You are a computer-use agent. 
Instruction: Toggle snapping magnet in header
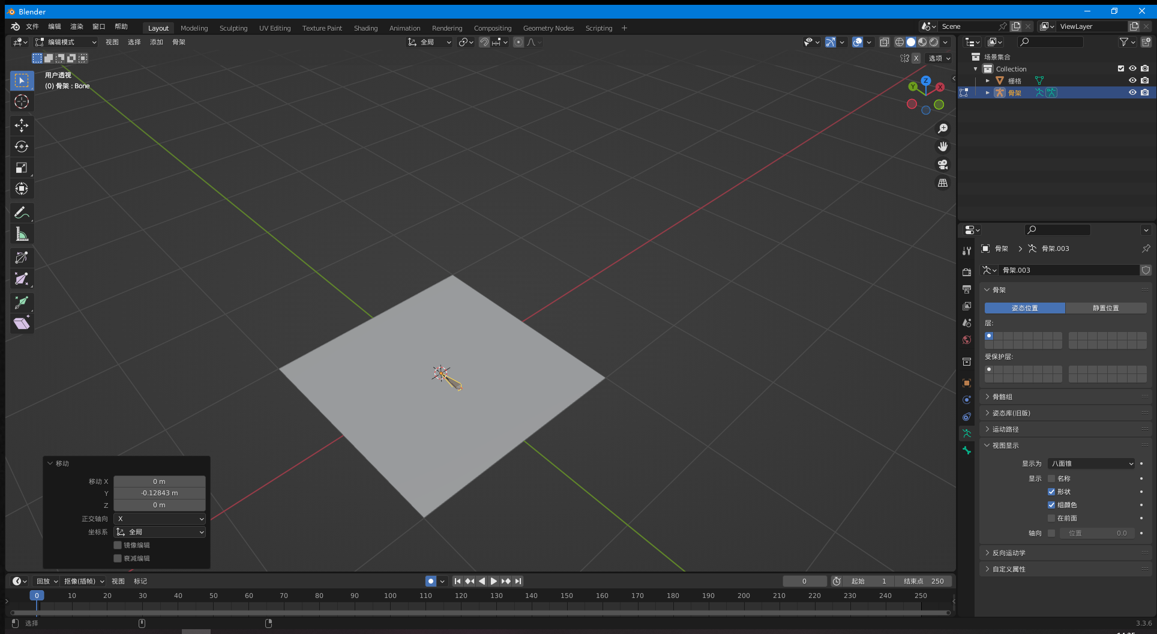click(484, 42)
